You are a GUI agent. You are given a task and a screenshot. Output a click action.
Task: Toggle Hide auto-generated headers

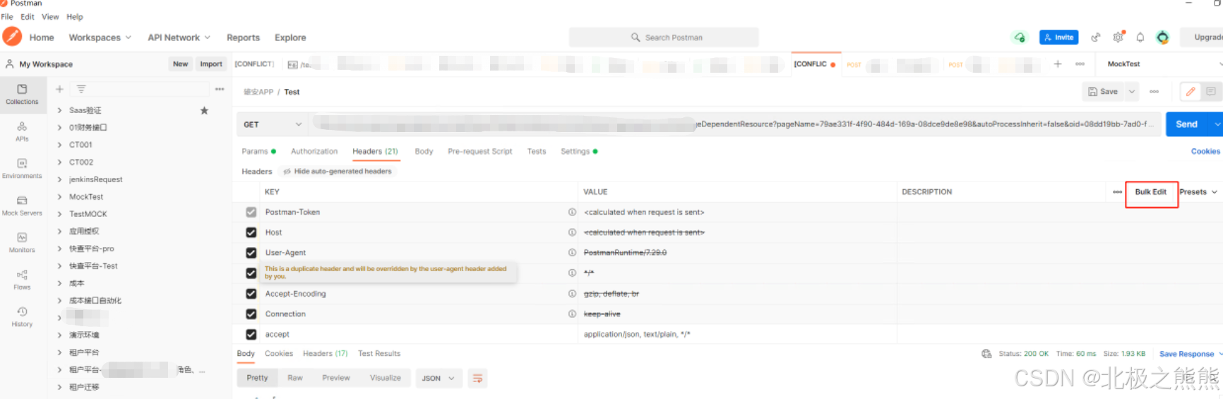pos(338,172)
